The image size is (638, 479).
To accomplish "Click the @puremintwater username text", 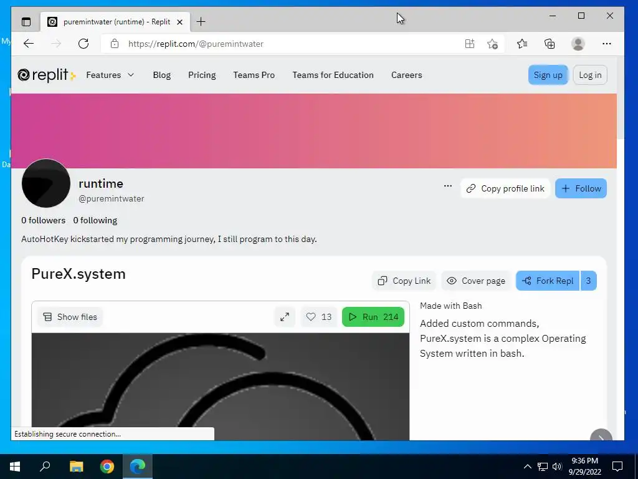I will [x=112, y=199].
